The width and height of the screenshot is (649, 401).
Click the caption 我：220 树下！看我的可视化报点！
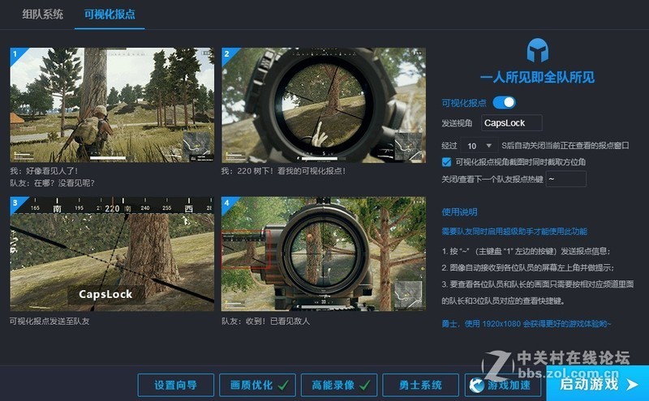(283, 171)
